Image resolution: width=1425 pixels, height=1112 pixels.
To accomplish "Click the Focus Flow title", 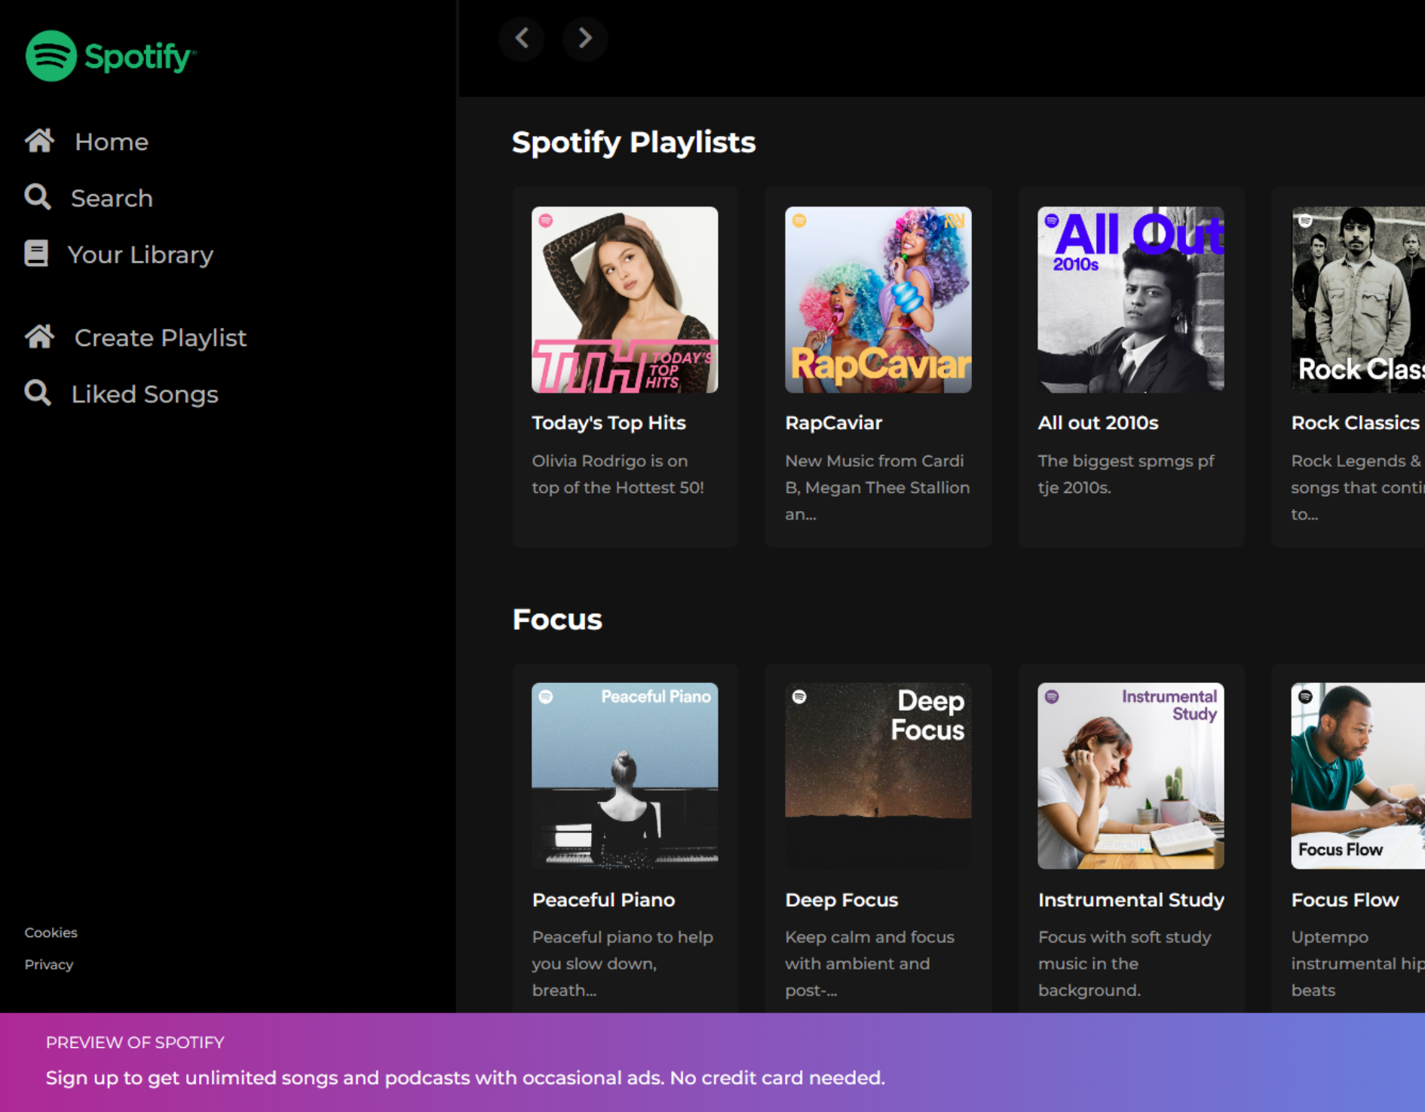I will pos(1344,899).
